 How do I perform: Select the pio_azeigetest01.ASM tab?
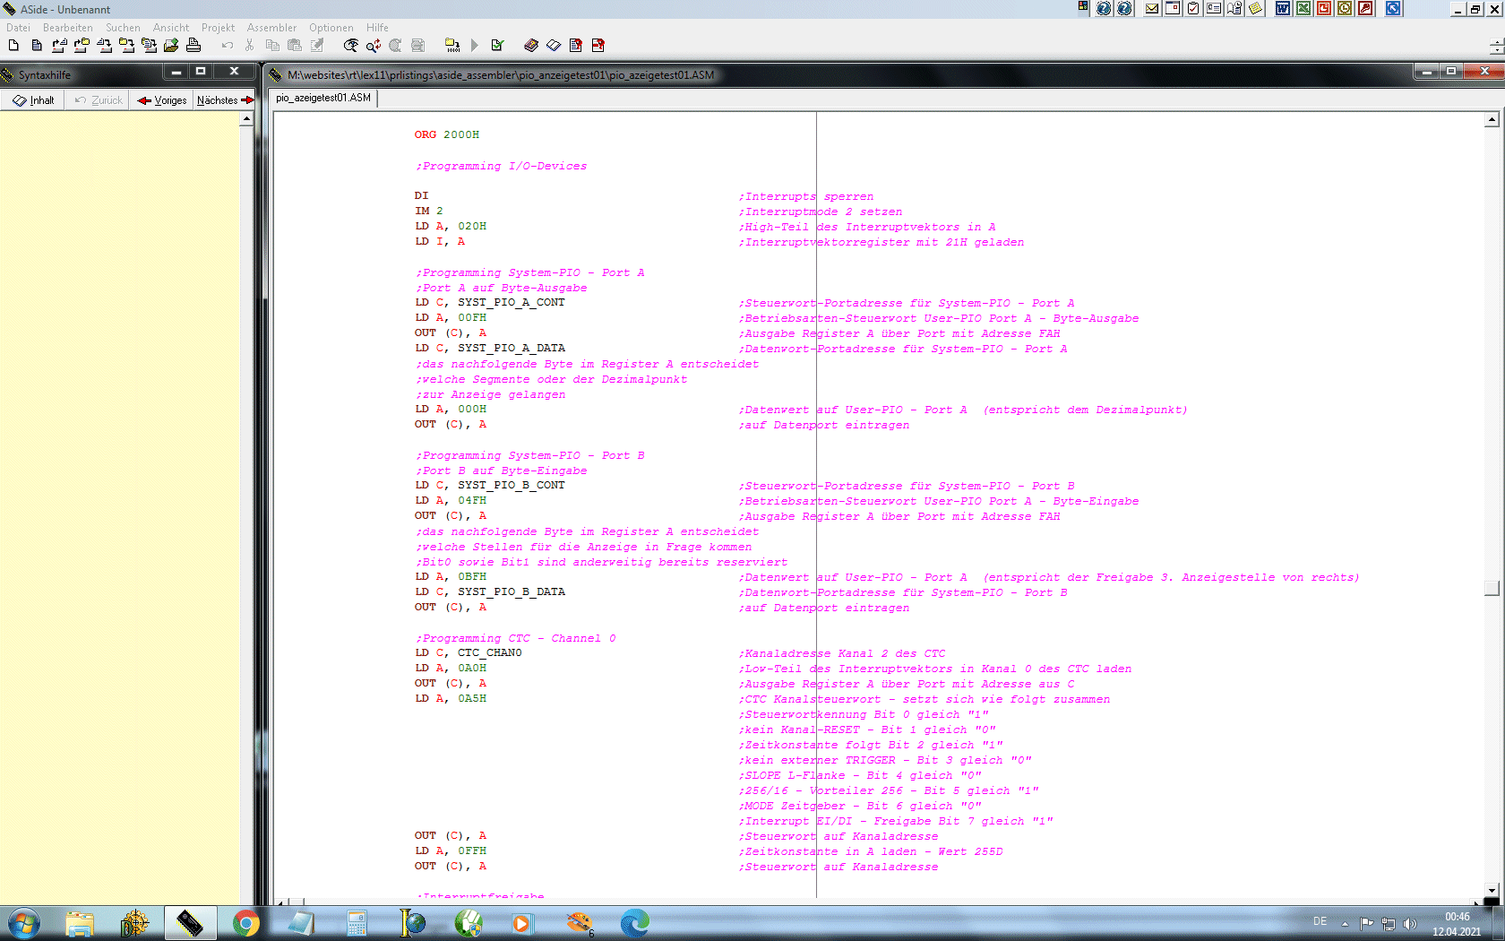coord(323,98)
